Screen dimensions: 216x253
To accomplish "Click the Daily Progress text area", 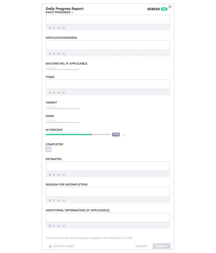I will (x=108, y=20).
